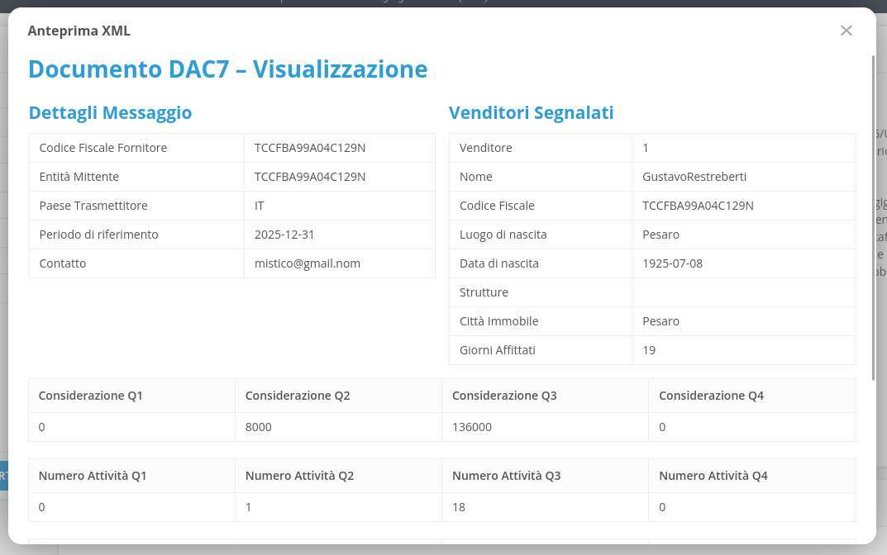Select the Considerazione Q2 value 8000
Image resolution: width=887 pixels, height=555 pixels.
(x=258, y=427)
